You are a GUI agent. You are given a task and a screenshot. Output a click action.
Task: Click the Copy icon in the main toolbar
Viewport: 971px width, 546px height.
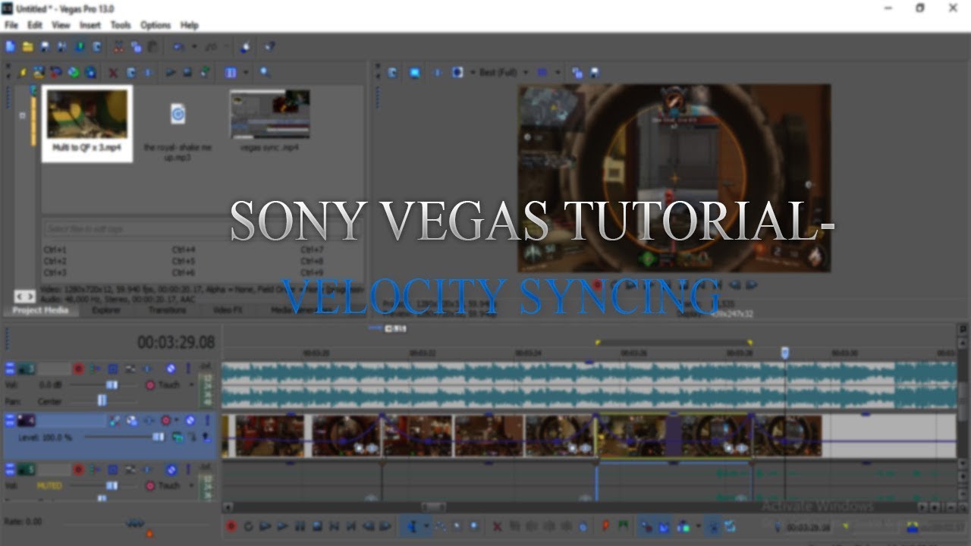(x=136, y=46)
